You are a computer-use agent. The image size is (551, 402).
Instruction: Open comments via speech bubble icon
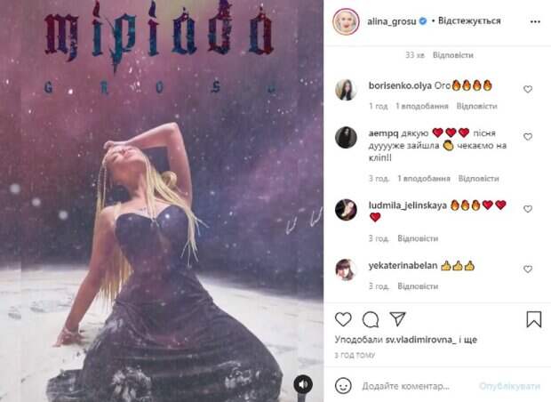click(x=371, y=319)
